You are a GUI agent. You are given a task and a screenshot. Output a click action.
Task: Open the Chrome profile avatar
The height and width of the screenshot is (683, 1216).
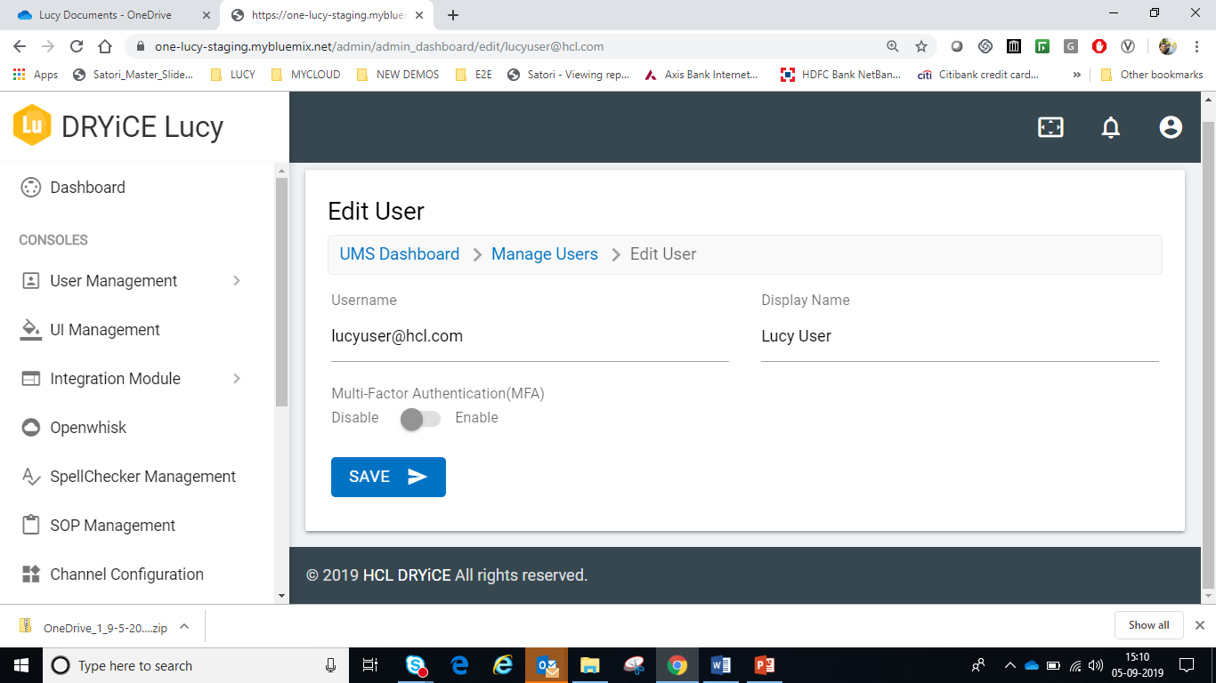1168,46
